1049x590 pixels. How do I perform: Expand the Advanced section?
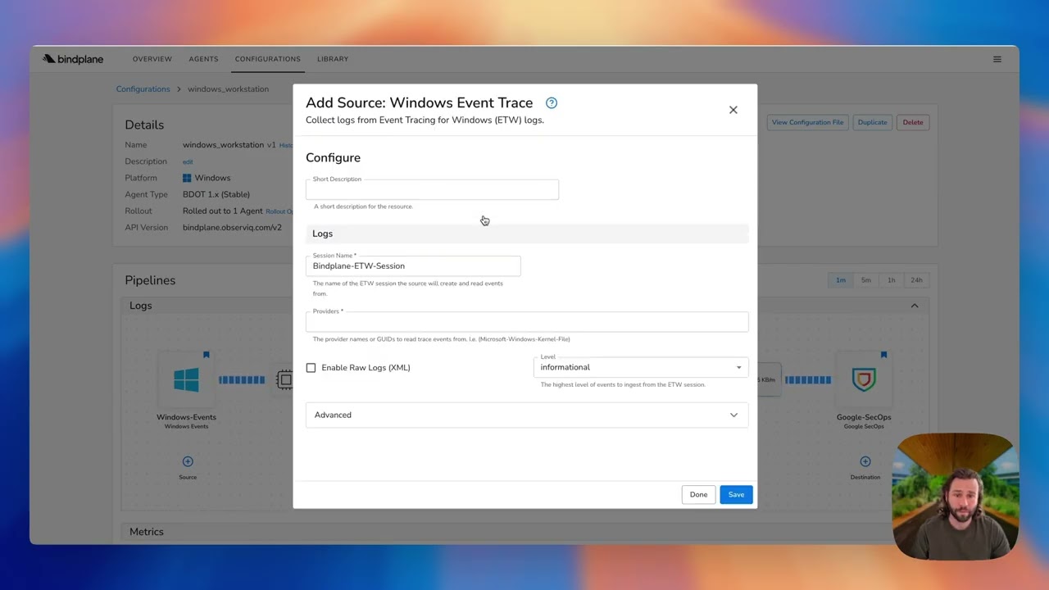coord(527,415)
